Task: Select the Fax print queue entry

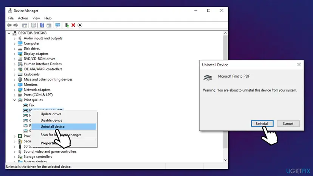Action: pyautogui.click(x=31, y=105)
